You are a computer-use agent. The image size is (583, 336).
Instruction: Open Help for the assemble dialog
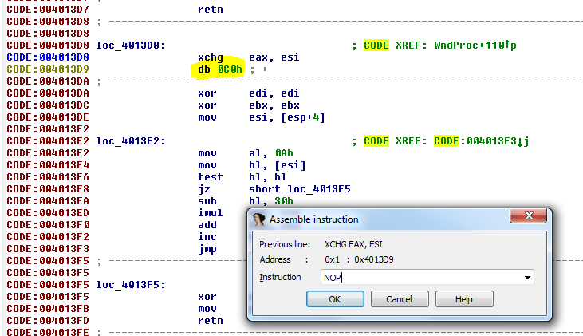[x=463, y=299]
